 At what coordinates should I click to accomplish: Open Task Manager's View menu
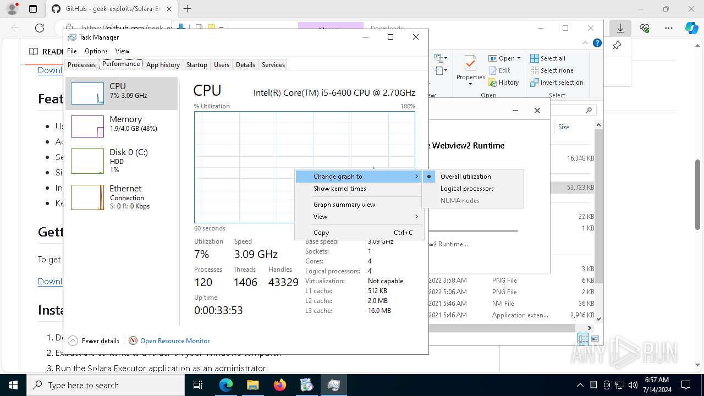[122, 51]
